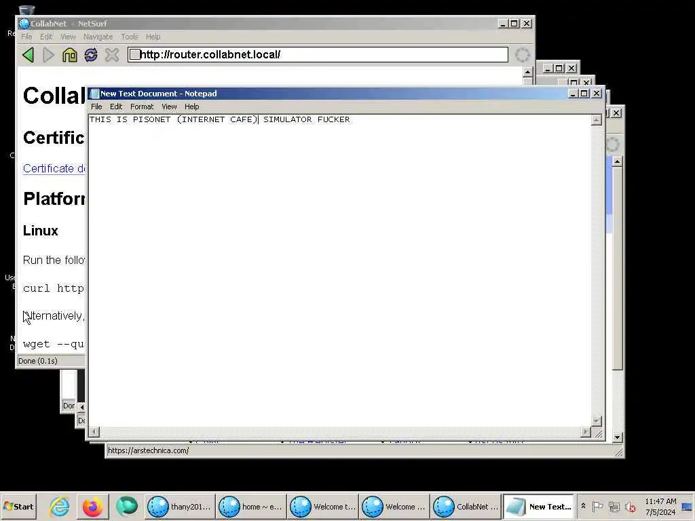This screenshot has height=521, width=695.
Task: Click the NetSurf URL address field
Action: point(318,54)
